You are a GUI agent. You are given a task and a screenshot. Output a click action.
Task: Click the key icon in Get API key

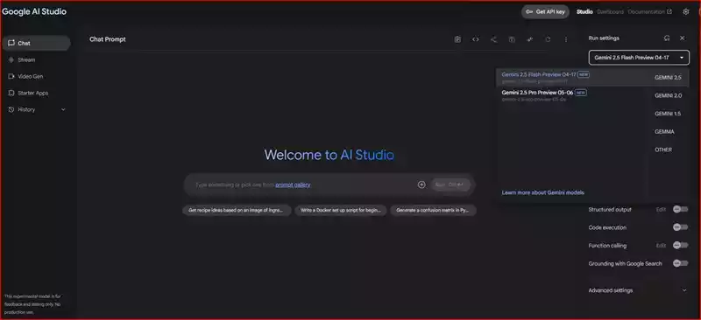click(x=529, y=12)
